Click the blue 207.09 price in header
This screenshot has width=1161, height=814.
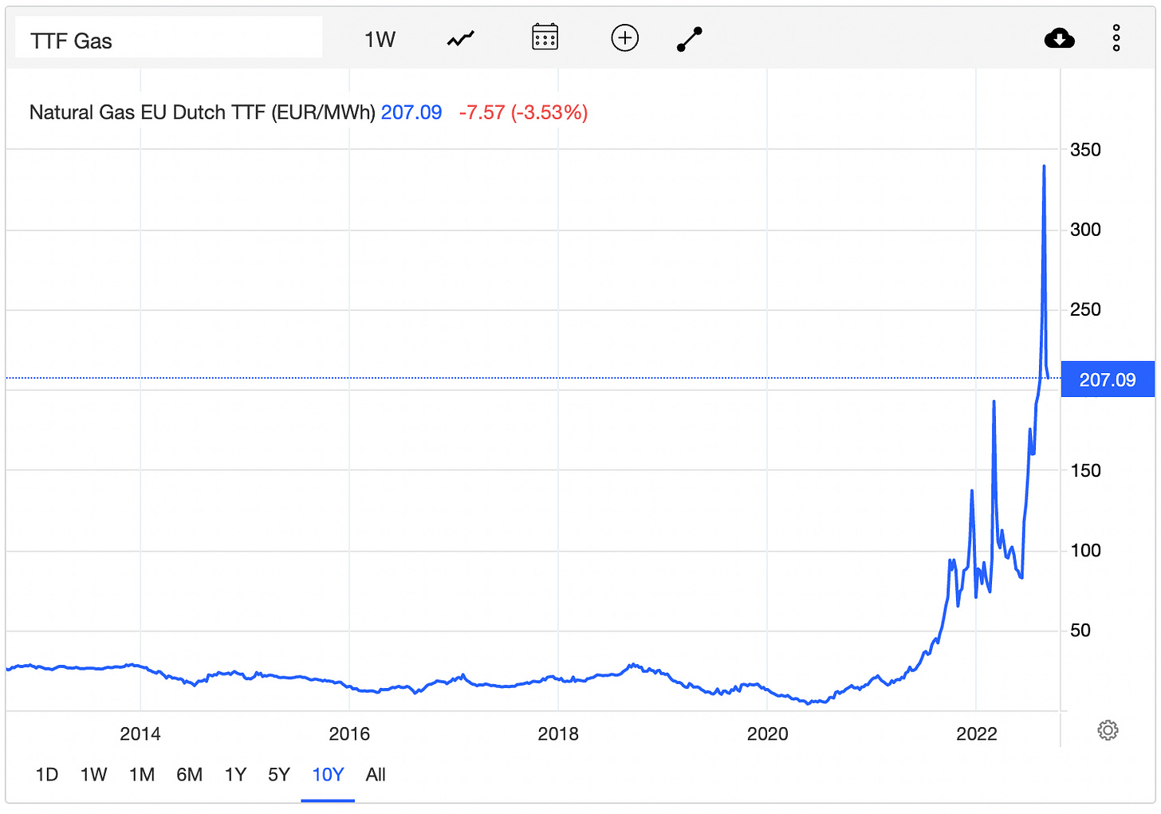(x=411, y=112)
